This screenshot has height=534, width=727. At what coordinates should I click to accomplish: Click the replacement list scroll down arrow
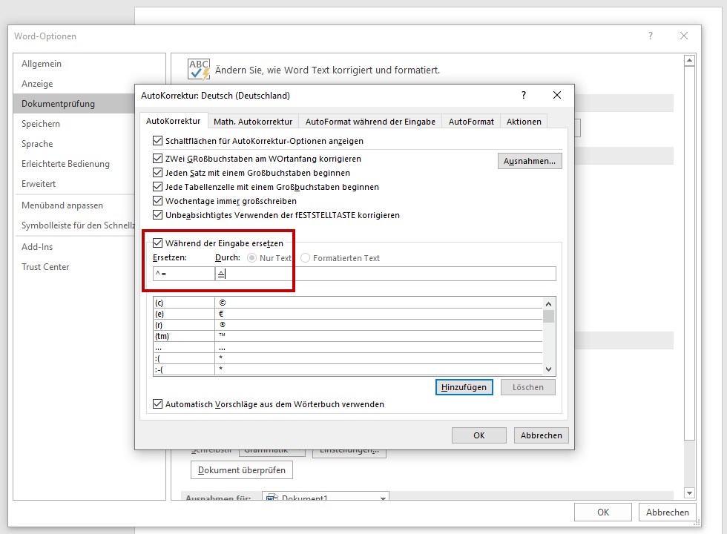[548, 369]
